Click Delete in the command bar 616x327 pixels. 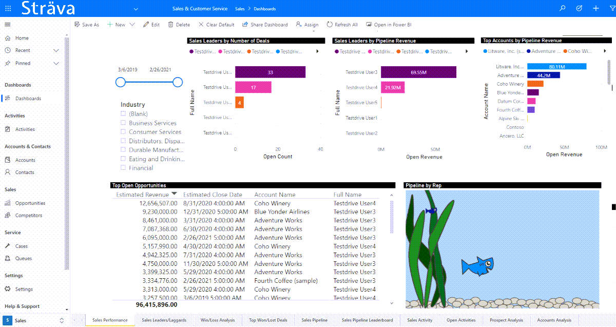[x=179, y=25]
